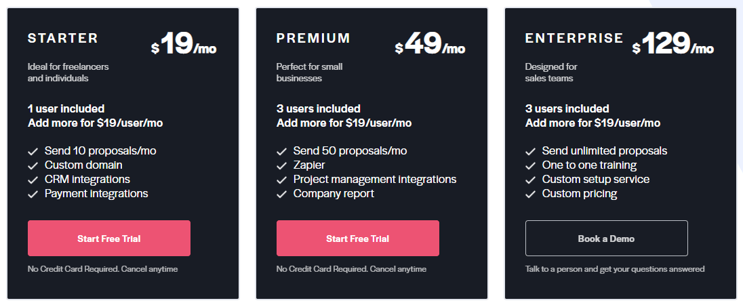The height and width of the screenshot is (307, 743).
Task: Click checkmark beside Custom domain
Action: (x=33, y=166)
